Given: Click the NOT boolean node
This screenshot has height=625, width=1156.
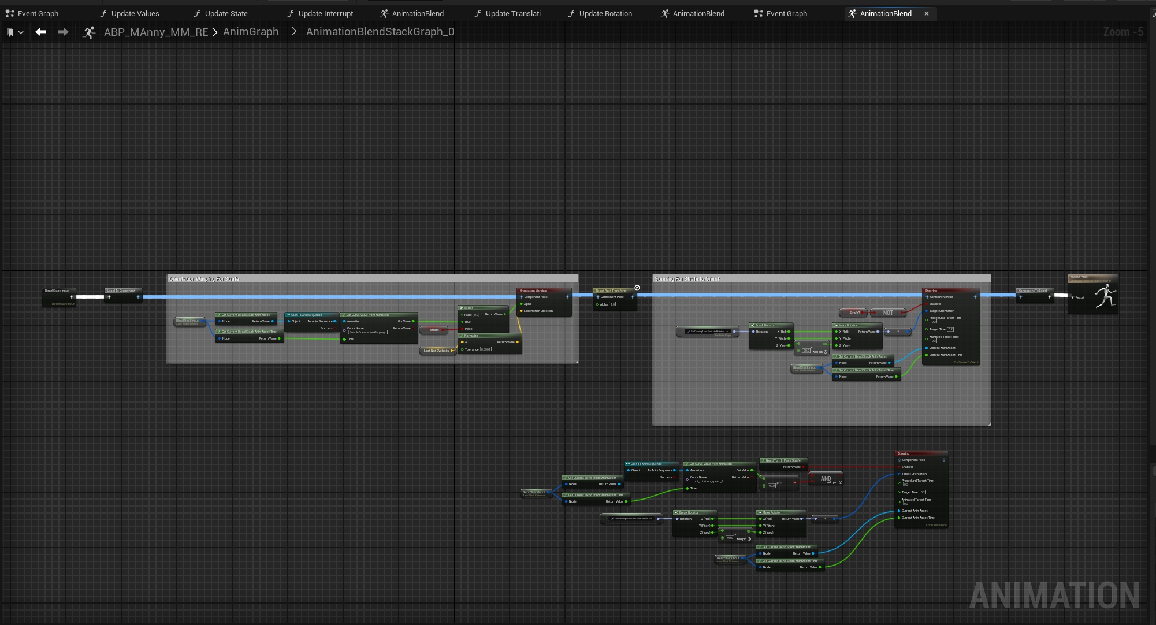Looking at the screenshot, I should [x=888, y=312].
